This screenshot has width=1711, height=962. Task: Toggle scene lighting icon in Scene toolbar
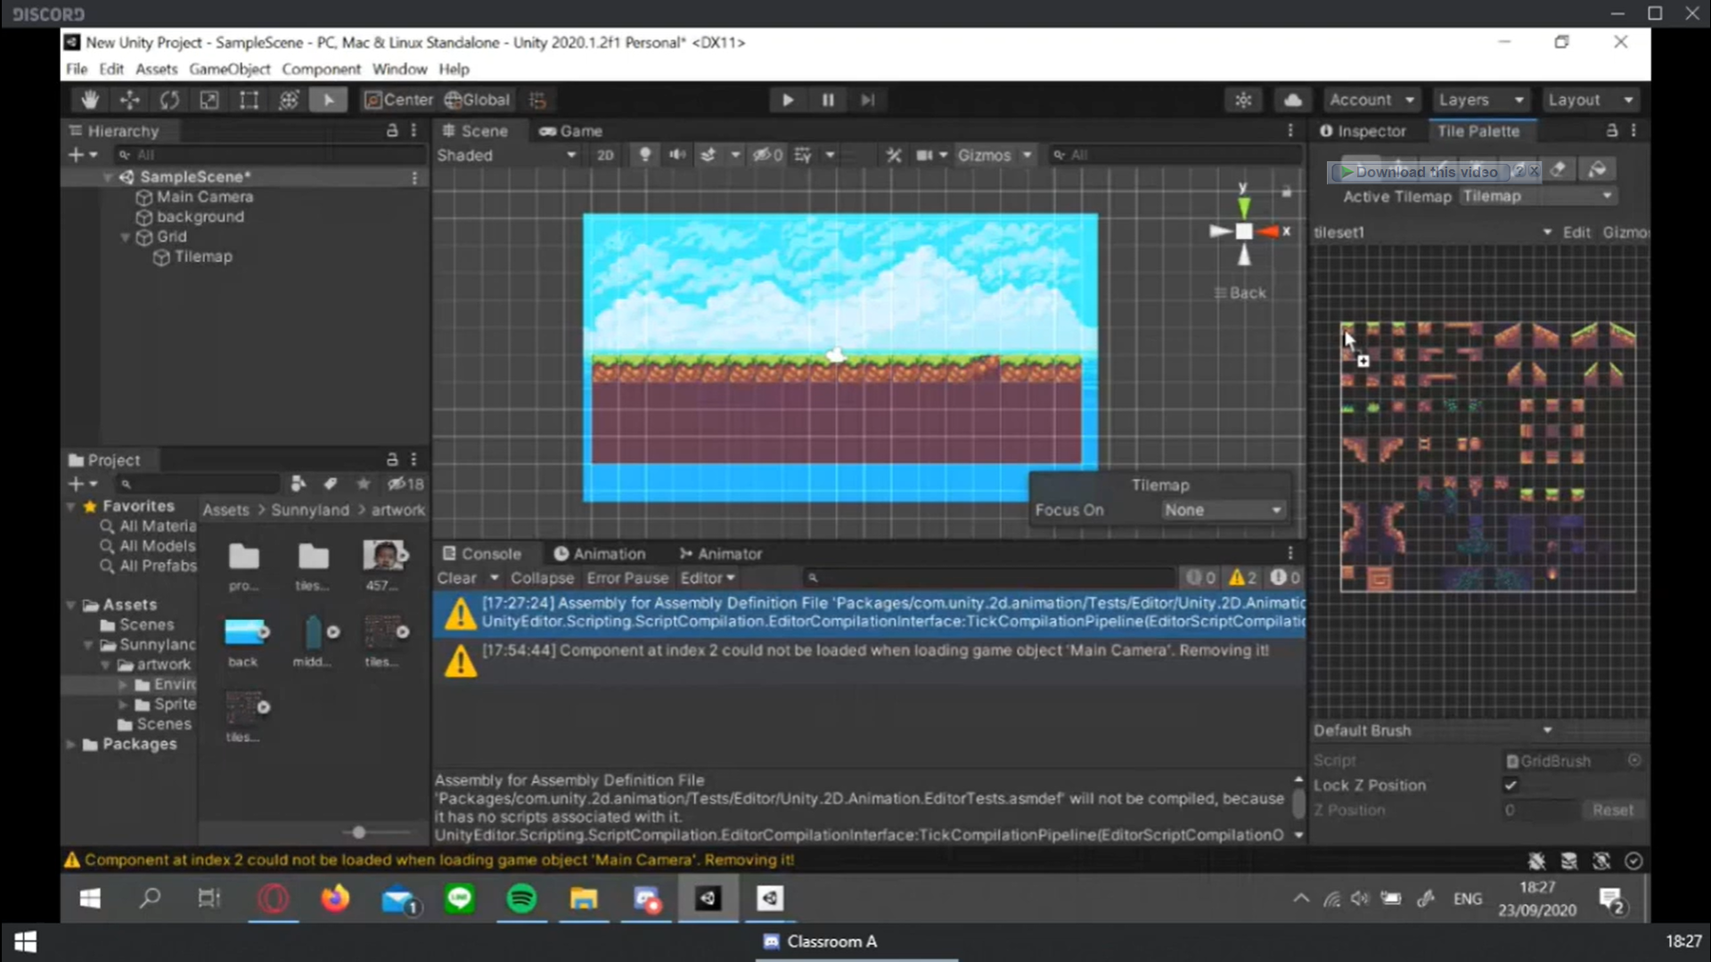[644, 154]
